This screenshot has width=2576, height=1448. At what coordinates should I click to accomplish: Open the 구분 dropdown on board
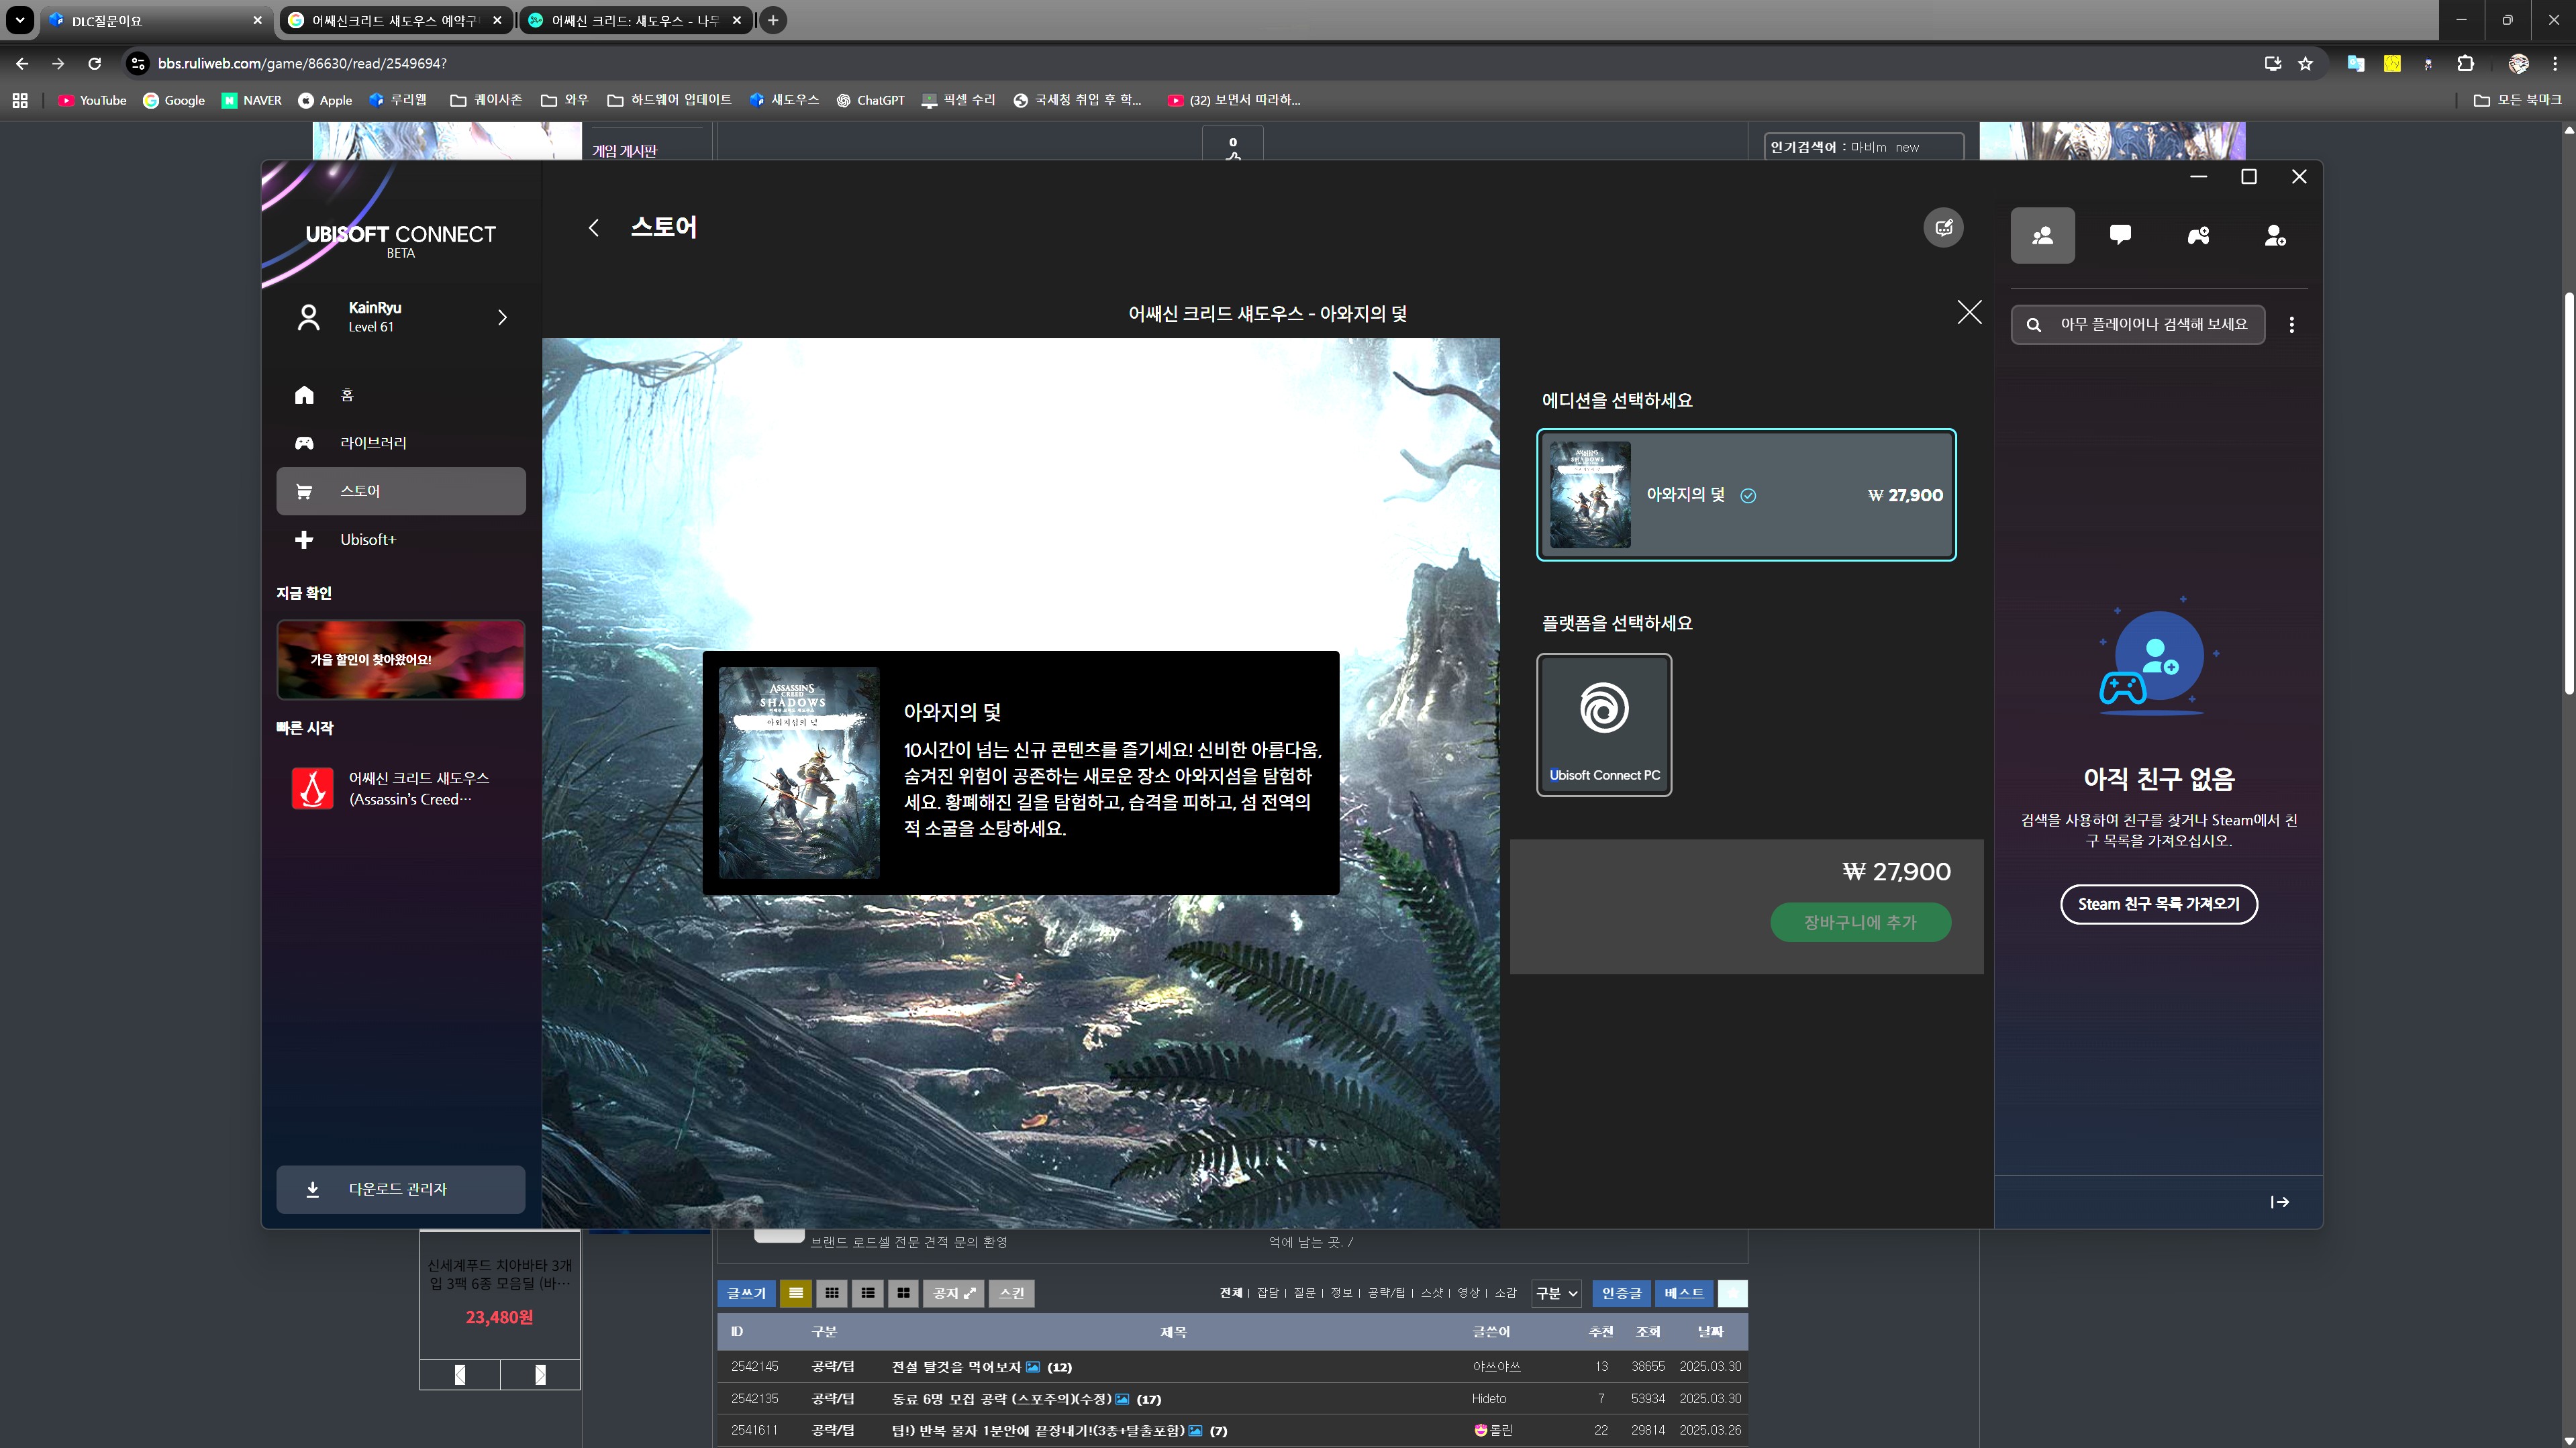[1556, 1293]
